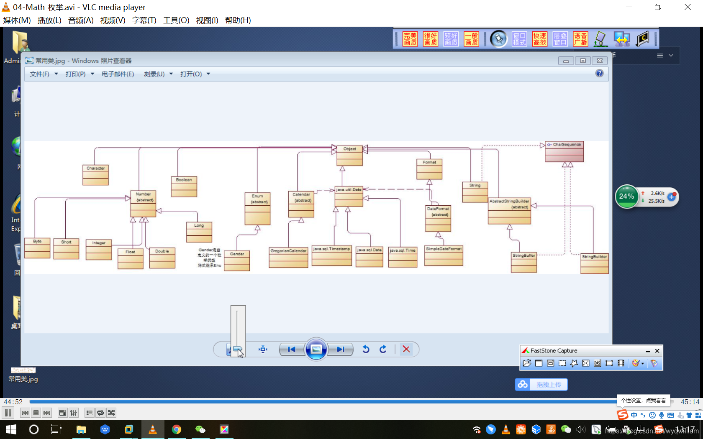Open VLC 音频(A) menu
This screenshot has height=439, width=703.
81,20
